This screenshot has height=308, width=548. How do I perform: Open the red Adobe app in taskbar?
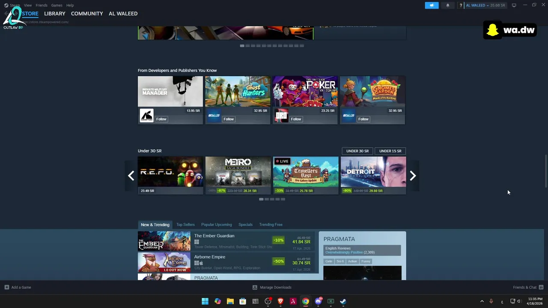tap(293, 301)
